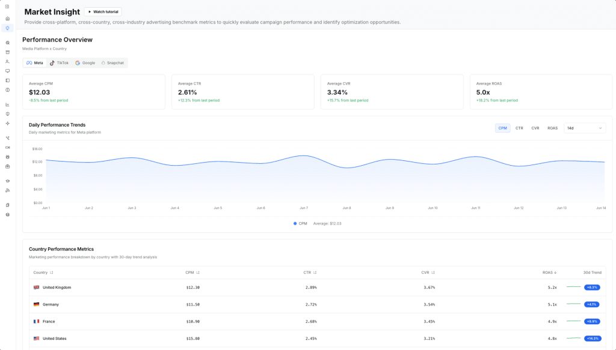Select the highlighted lightbulb insight sidebar icon
The image size is (616, 350).
7,28
